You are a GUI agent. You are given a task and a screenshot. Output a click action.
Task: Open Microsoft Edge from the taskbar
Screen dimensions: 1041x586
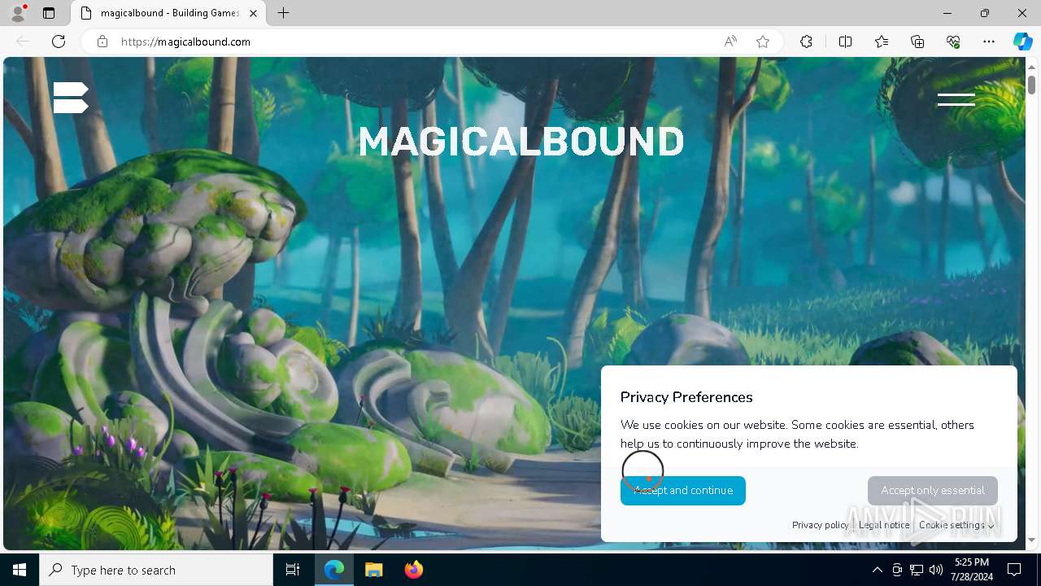point(334,570)
